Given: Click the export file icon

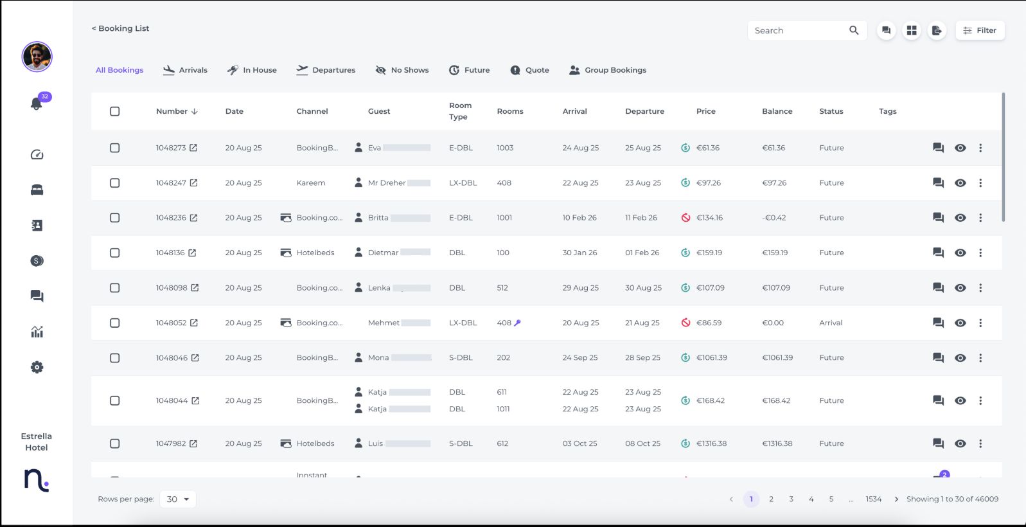Looking at the screenshot, I should click(x=937, y=30).
